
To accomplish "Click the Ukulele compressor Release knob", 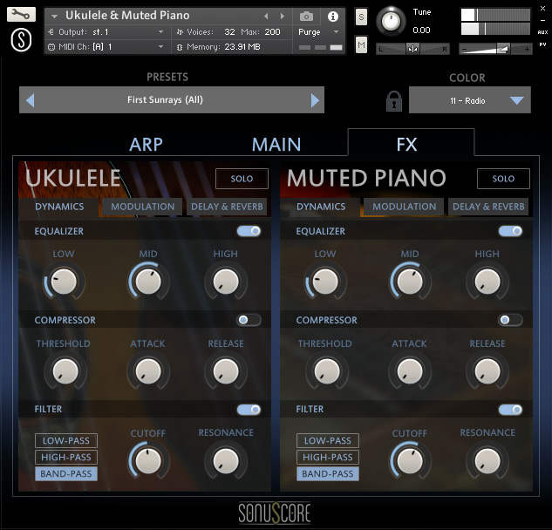I will (x=226, y=371).
